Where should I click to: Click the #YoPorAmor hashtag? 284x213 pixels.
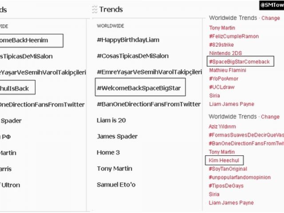(224, 79)
